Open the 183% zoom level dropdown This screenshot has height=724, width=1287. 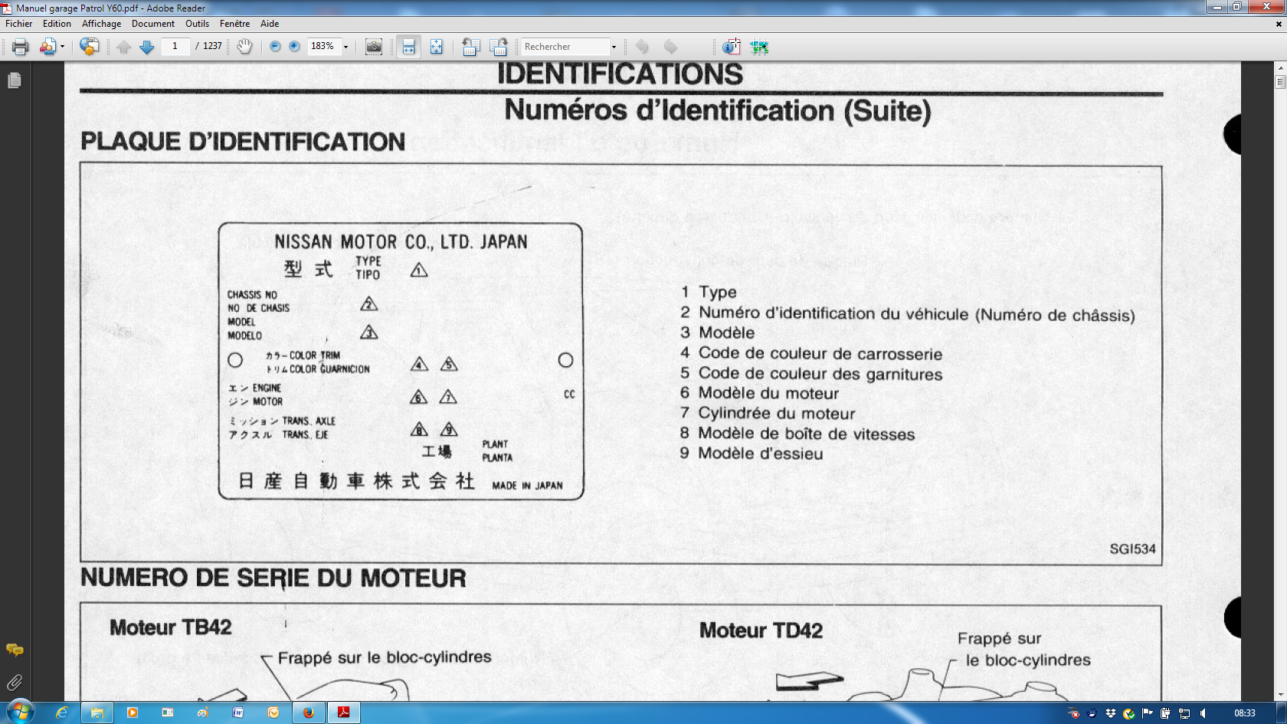click(345, 47)
